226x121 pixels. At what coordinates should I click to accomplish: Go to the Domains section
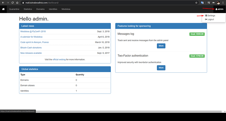tap(40, 9)
